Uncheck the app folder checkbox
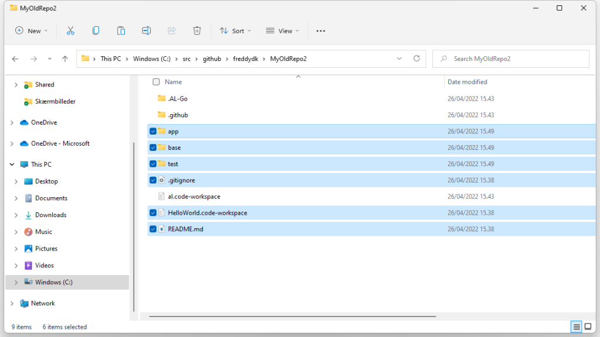This screenshot has width=600, height=337. click(x=153, y=132)
